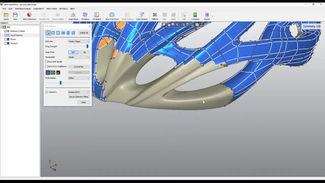
Task: Collapse the All tree node
Action: click(2, 27)
